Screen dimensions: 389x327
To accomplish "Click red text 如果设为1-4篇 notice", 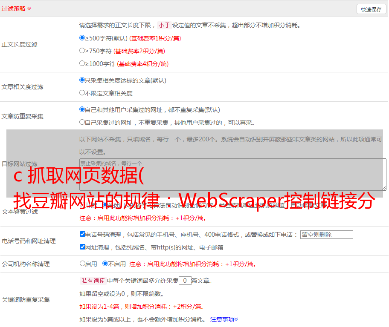I will point(142,307).
